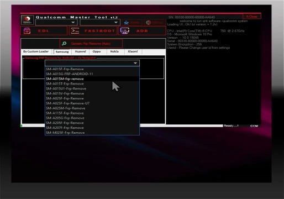Open the Settings gear button
This screenshot has width=284, height=199.
click(154, 23)
